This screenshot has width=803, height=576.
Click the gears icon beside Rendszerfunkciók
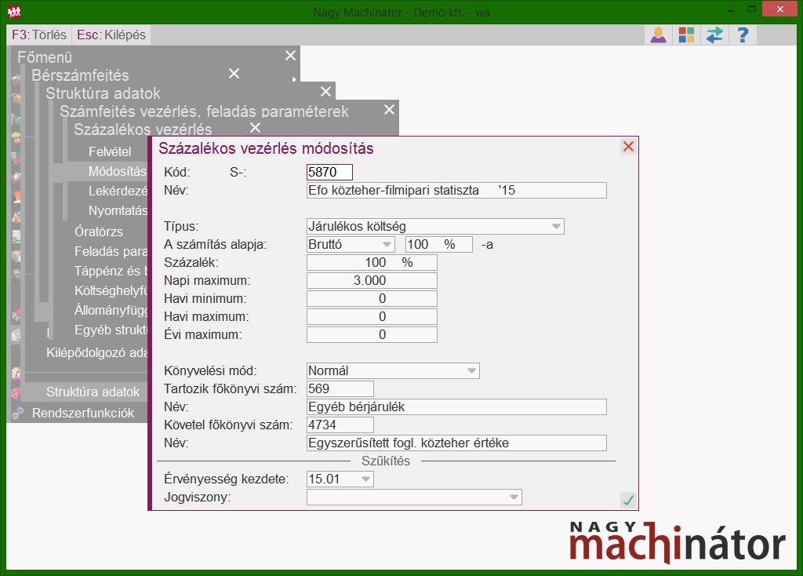point(18,413)
